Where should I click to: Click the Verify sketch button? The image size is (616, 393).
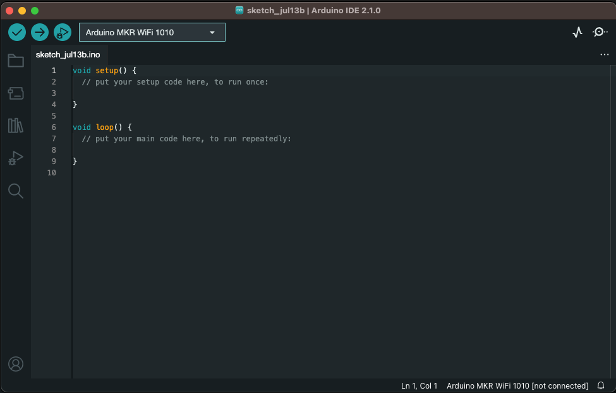pyautogui.click(x=16, y=32)
